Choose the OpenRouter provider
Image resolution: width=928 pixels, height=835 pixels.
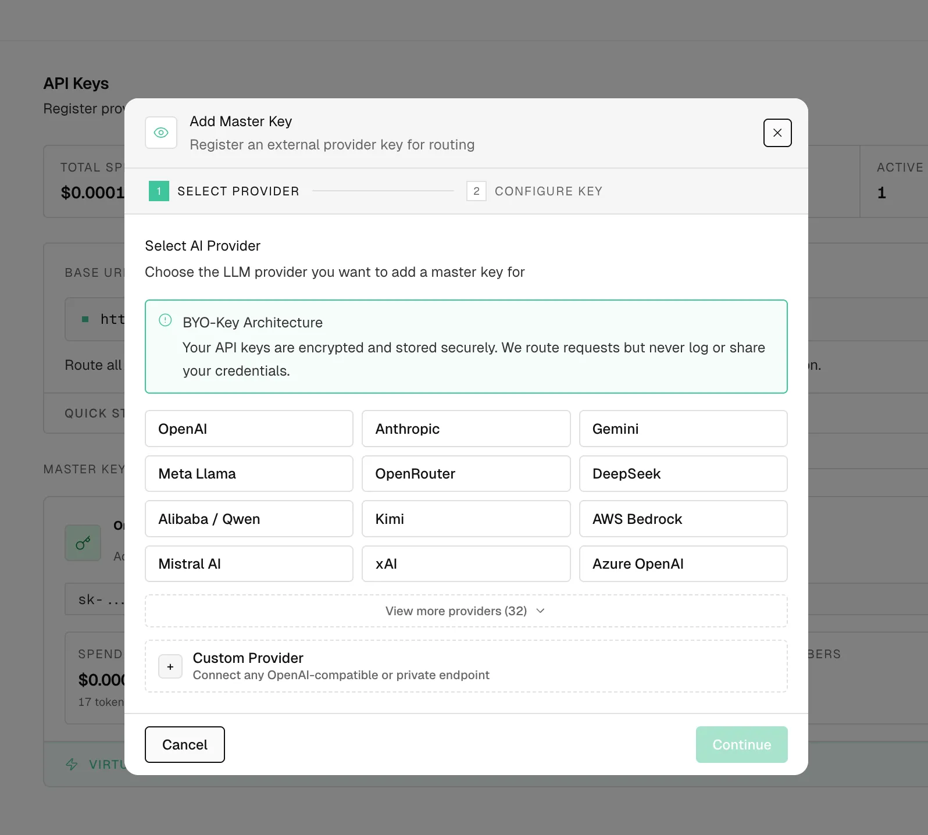point(466,473)
